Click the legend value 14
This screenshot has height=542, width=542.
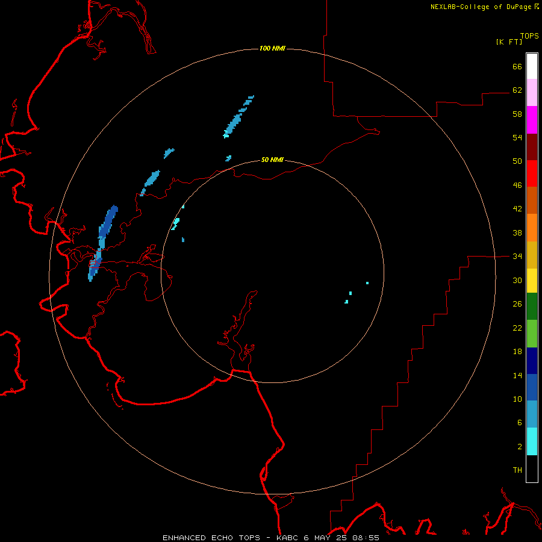coord(517,375)
